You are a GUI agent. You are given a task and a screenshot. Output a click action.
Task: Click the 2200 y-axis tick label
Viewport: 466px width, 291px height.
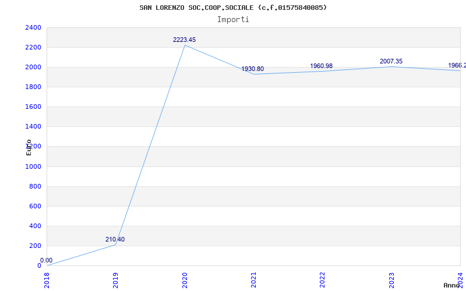[33, 48]
